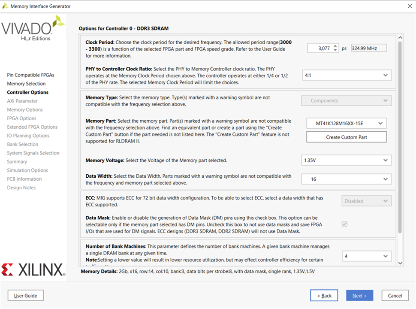Open the Memory Part MT41K128M16XX-15E dropdown
The height and width of the screenshot is (309, 416).
(x=347, y=124)
